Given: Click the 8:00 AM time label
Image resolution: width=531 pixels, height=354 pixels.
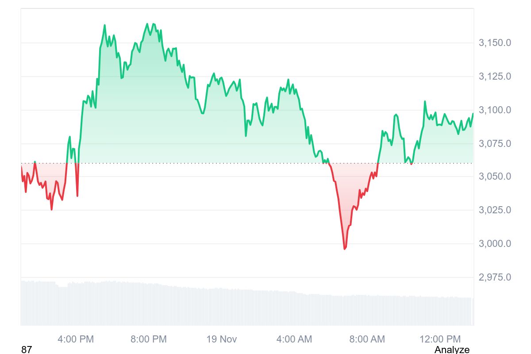Looking at the screenshot, I should tap(367, 339).
